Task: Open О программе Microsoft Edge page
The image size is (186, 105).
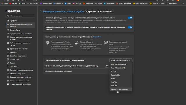Action: tap(20, 84)
